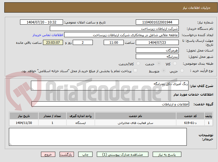Click the نام دستگاه خریدار field
The width and height of the screenshot is (218, 162).
coord(114,29)
